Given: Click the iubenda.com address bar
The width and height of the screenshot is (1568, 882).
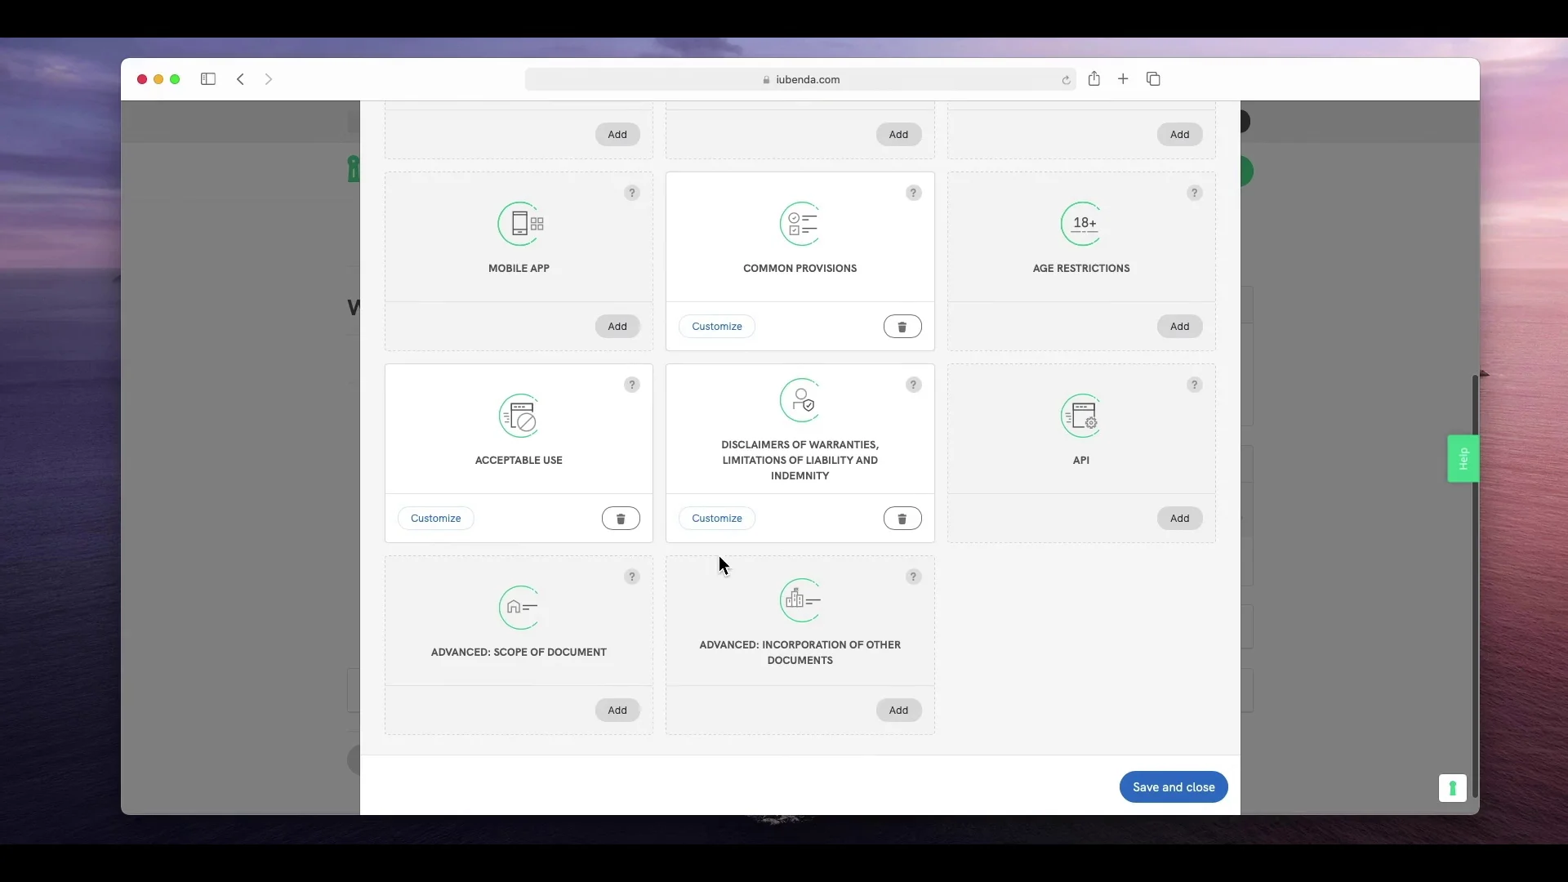Looking at the screenshot, I should [x=800, y=79].
